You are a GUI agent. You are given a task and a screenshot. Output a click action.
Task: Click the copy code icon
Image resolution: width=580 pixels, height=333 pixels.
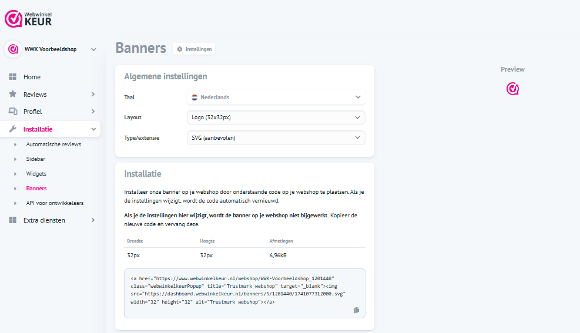pos(356,310)
